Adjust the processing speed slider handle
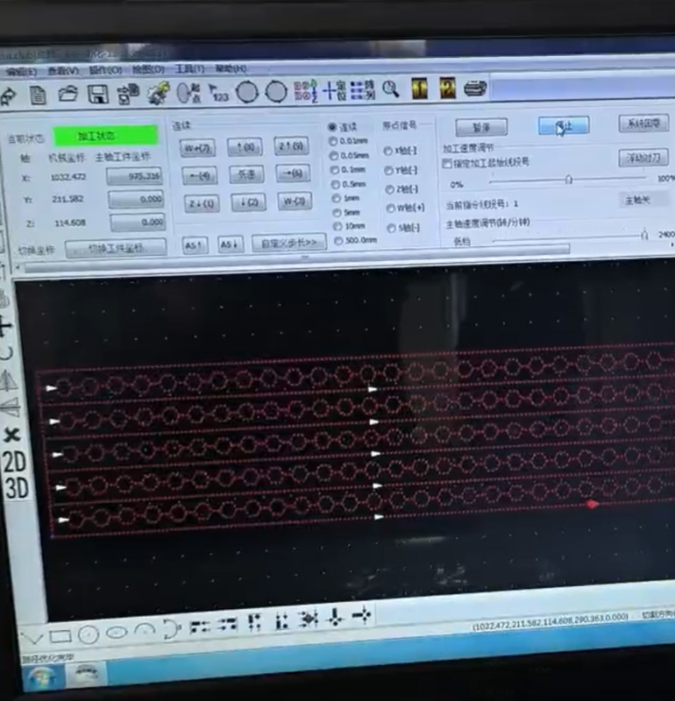The image size is (675, 701). click(x=569, y=180)
